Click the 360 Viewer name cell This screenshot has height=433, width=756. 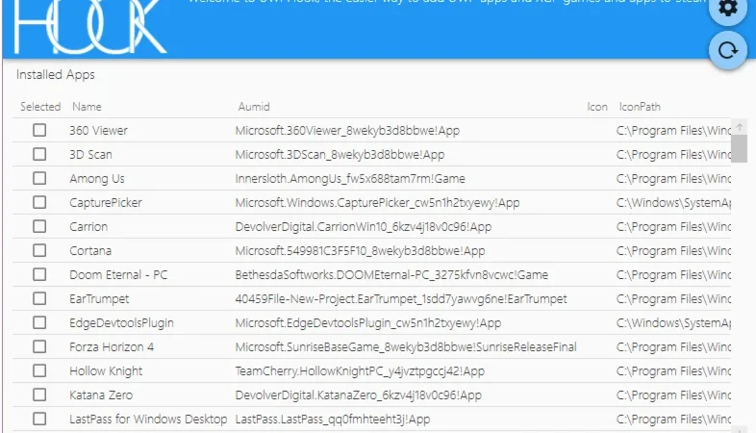98,130
